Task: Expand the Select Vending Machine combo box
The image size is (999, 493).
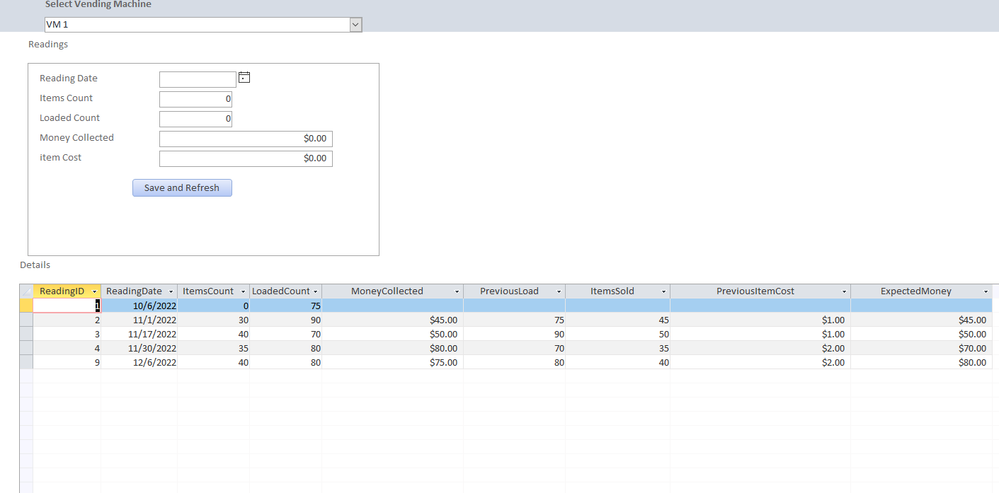Action: pos(356,25)
